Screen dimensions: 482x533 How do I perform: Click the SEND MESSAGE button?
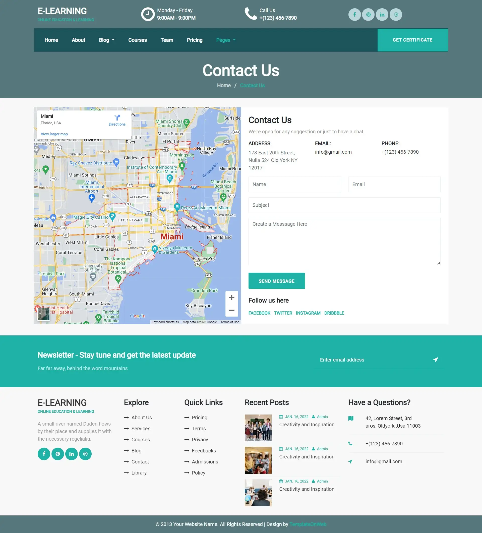[277, 281]
